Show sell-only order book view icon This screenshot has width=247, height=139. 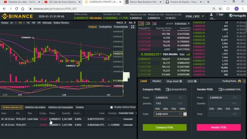coord(154,24)
